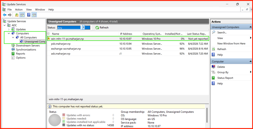The width and height of the screenshot is (253, 129).
Task: Collapse the Computers tree node
Action: pos(9,33)
